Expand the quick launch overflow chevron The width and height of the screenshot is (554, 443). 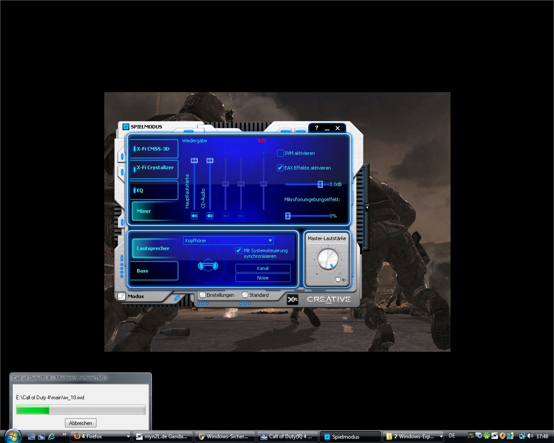pyautogui.click(x=64, y=434)
